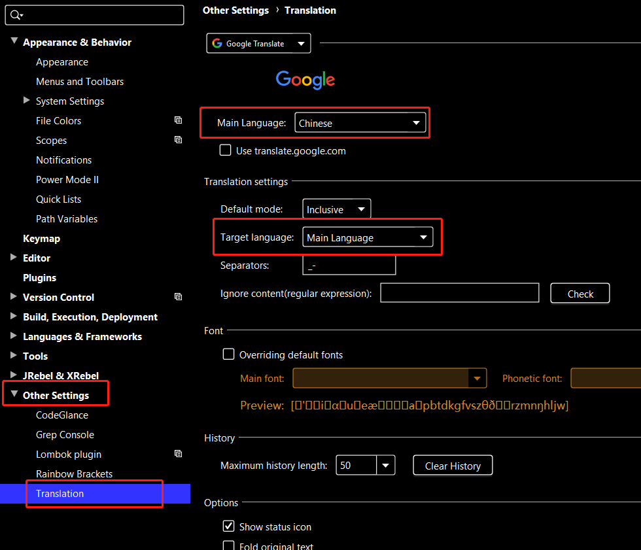Expand the Editor settings section
This screenshot has width=641, height=550.
pos(14,258)
